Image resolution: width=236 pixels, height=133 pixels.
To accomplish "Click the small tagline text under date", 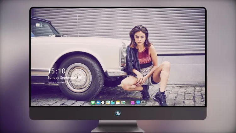I will (64, 83).
